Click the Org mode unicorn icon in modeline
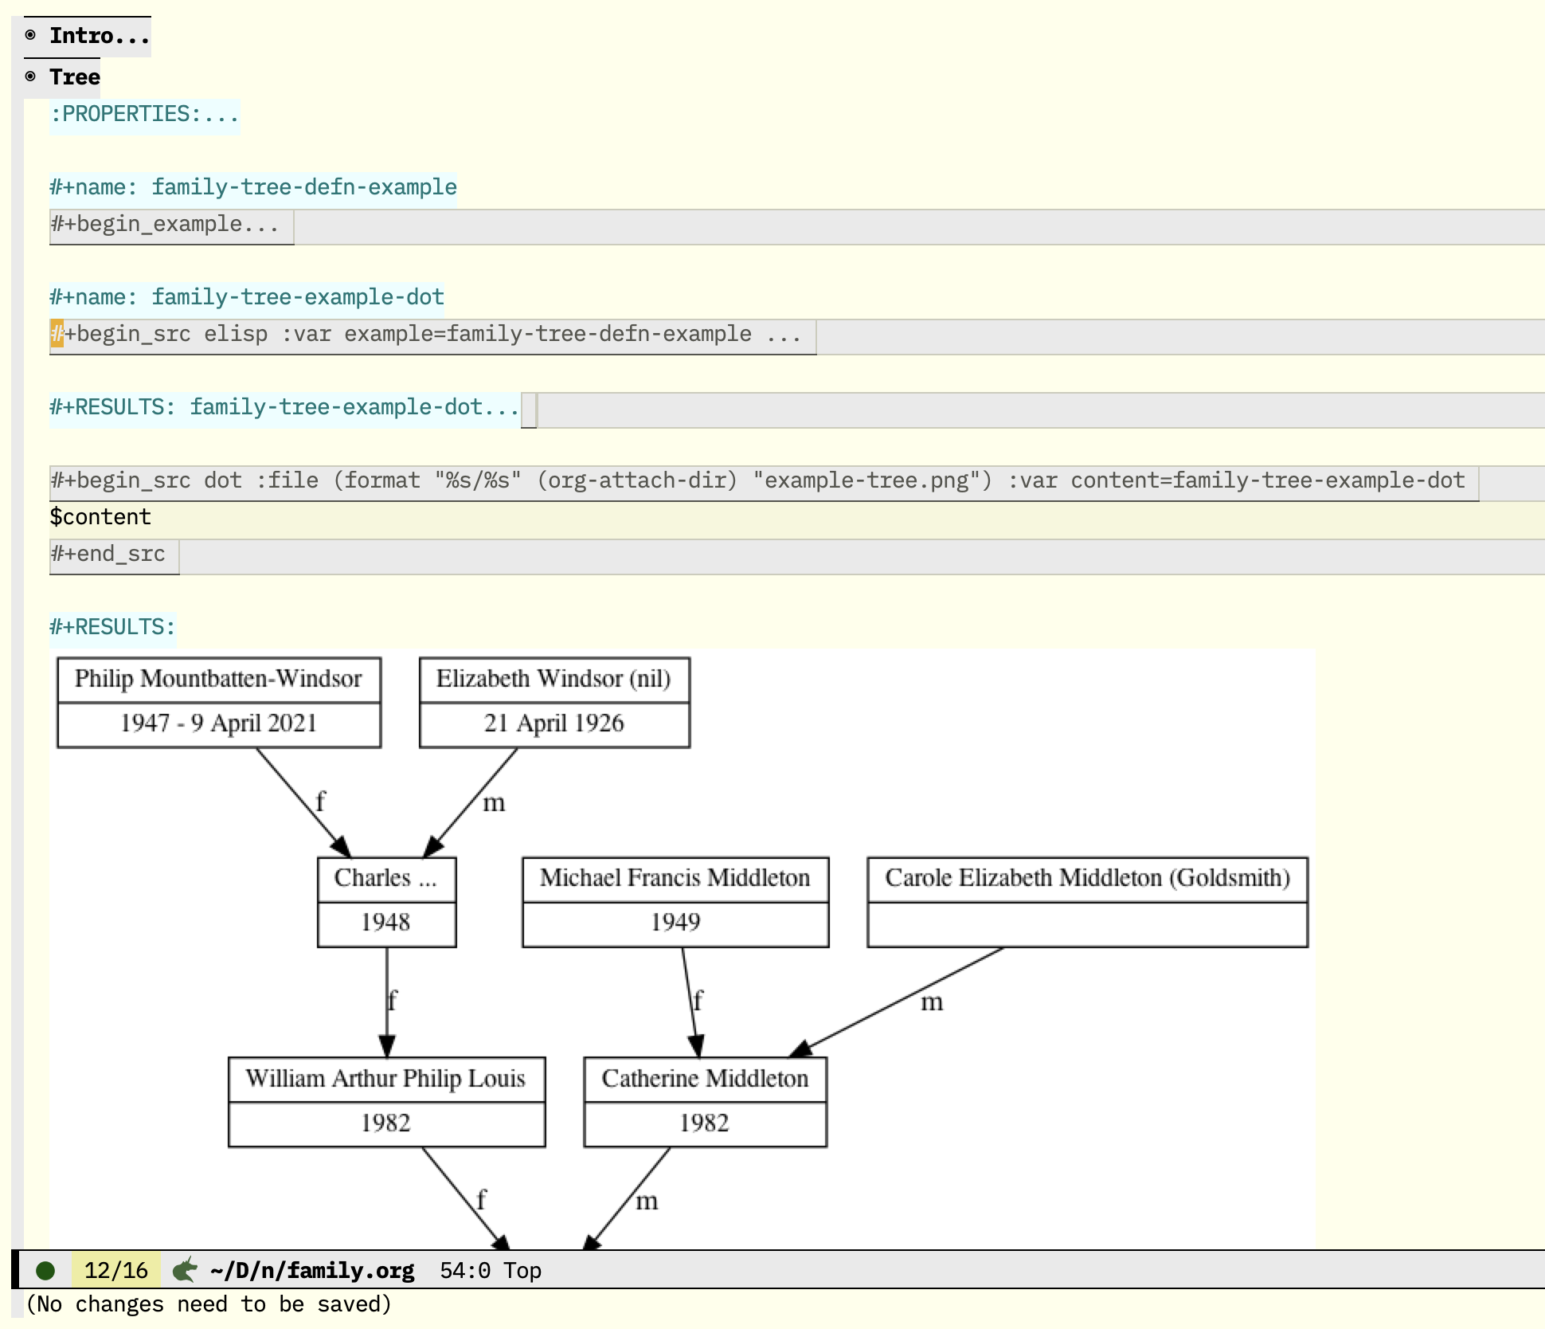Image resolution: width=1545 pixels, height=1329 pixels. pyautogui.click(x=185, y=1270)
